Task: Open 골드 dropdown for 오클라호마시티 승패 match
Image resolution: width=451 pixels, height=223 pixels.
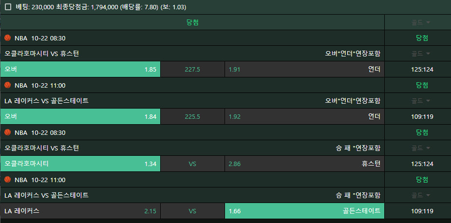Action: 421,148
